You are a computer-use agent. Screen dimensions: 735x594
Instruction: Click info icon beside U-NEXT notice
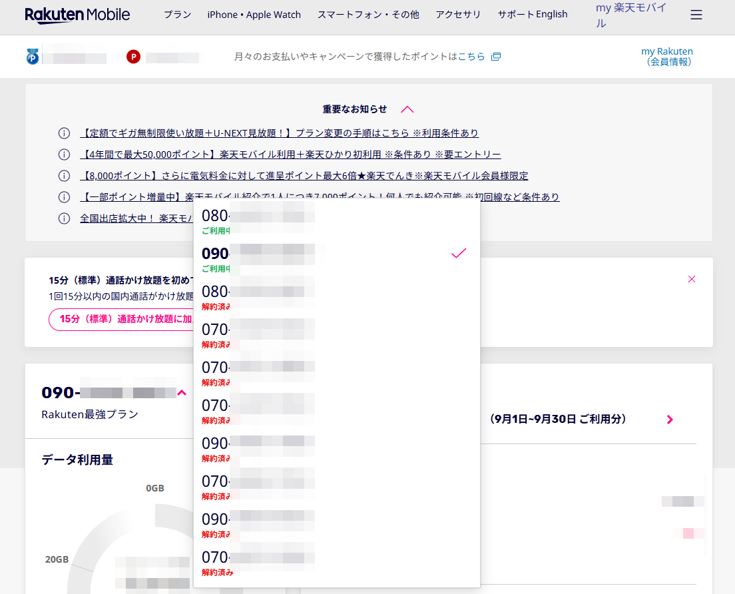(64, 133)
